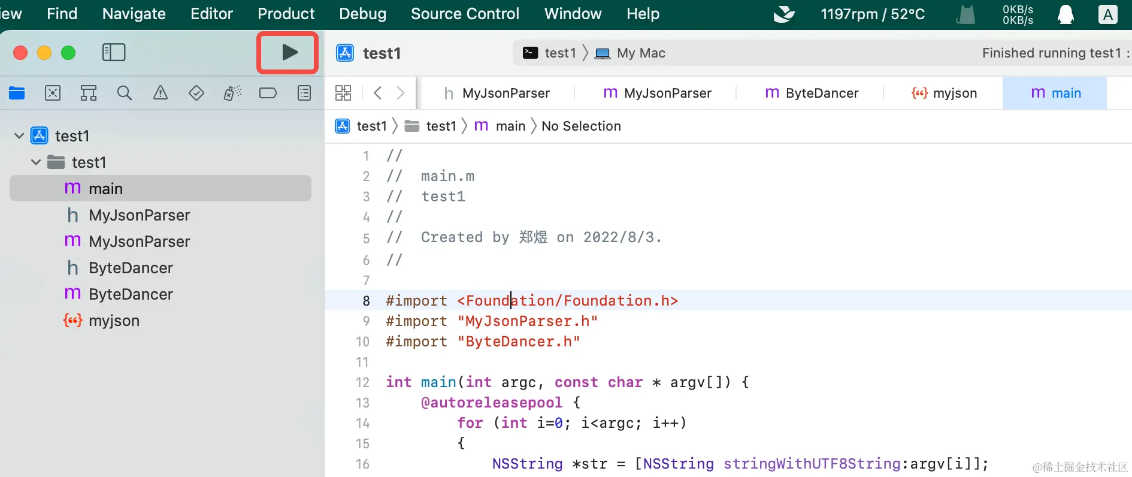The image size is (1132, 477).
Task: Open the Source Control navigator
Action: (53, 93)
